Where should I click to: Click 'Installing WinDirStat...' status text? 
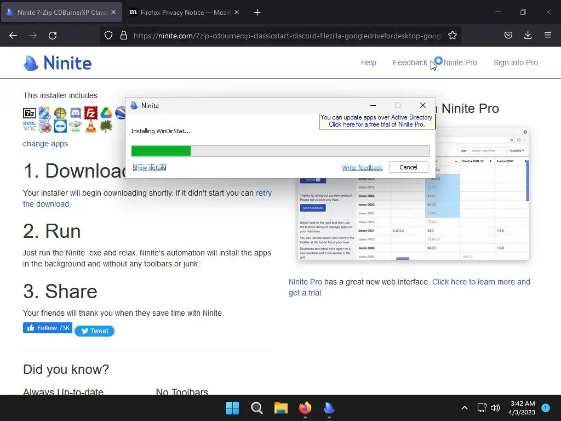161,131
